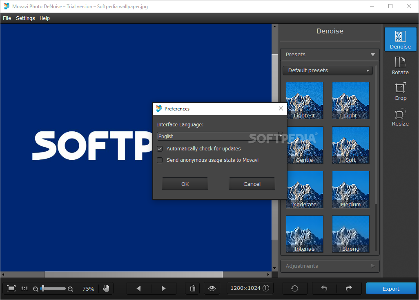Screen dimensions: 419x300
Task: Open the Settings menu
Action: pos(25,18)
